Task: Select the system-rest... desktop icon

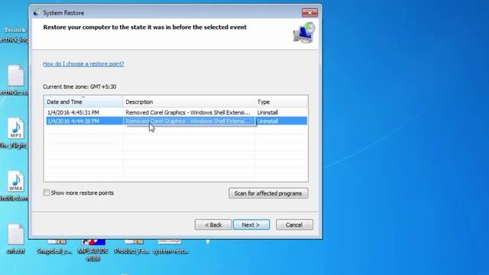Action: 170,247
